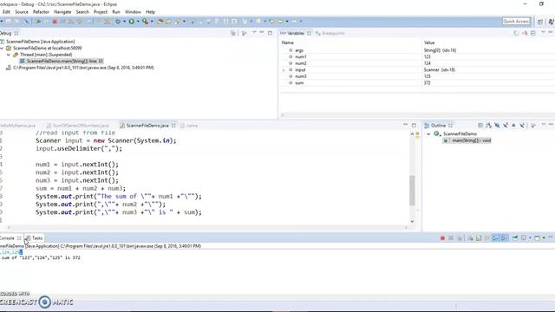Image resolution: width=555 pixels, height=312 pixels.
Task: Click the green Resume button in the toolbar
Action: (38, 22)
